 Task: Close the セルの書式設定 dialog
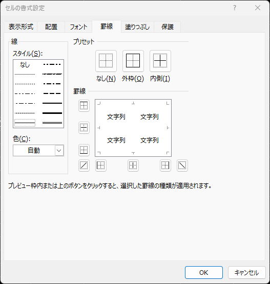tap(258, 8)
